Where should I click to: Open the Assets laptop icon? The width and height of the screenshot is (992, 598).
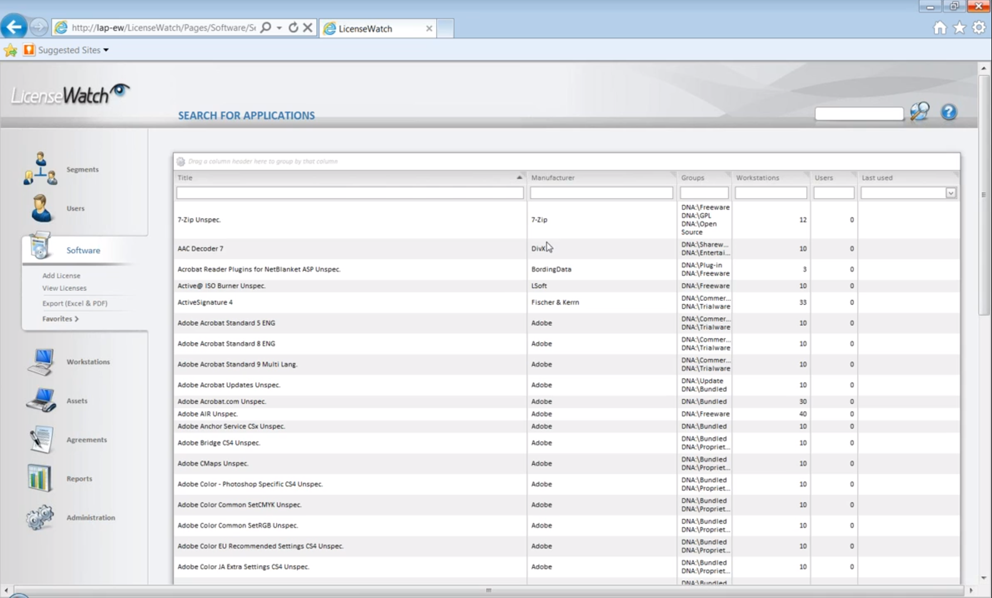[41, 400]
